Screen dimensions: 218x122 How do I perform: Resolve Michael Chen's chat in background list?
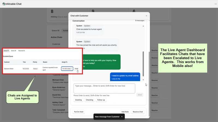[x=155, y=80]
